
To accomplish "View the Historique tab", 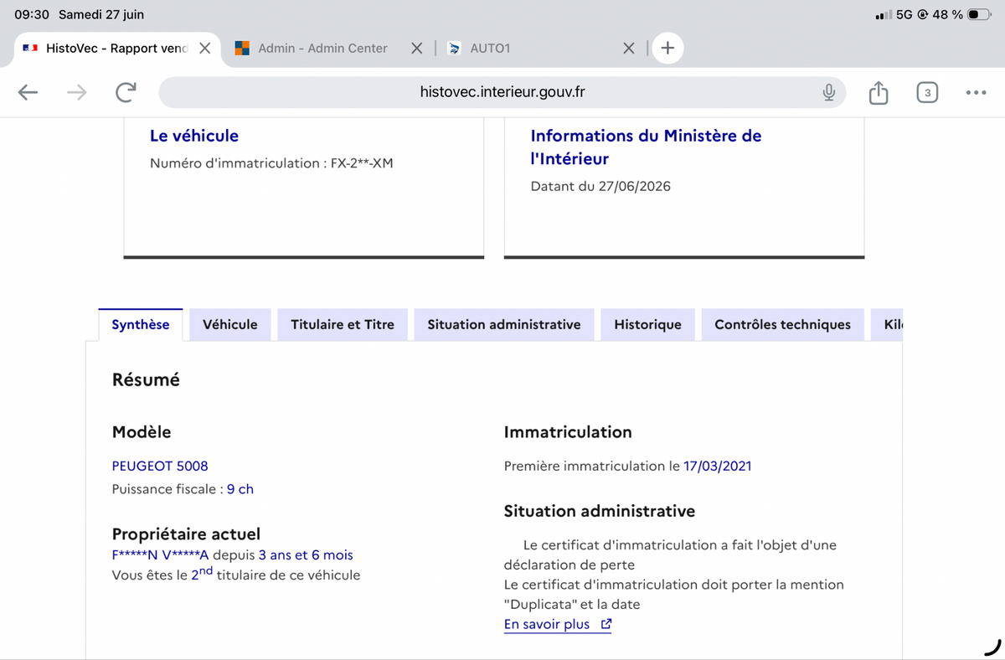I will coord(647,324).
